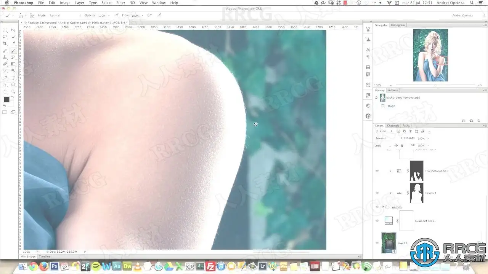Screen dimensions: 488x274
Task: Click the background color swatch
Action: [10, 103]
